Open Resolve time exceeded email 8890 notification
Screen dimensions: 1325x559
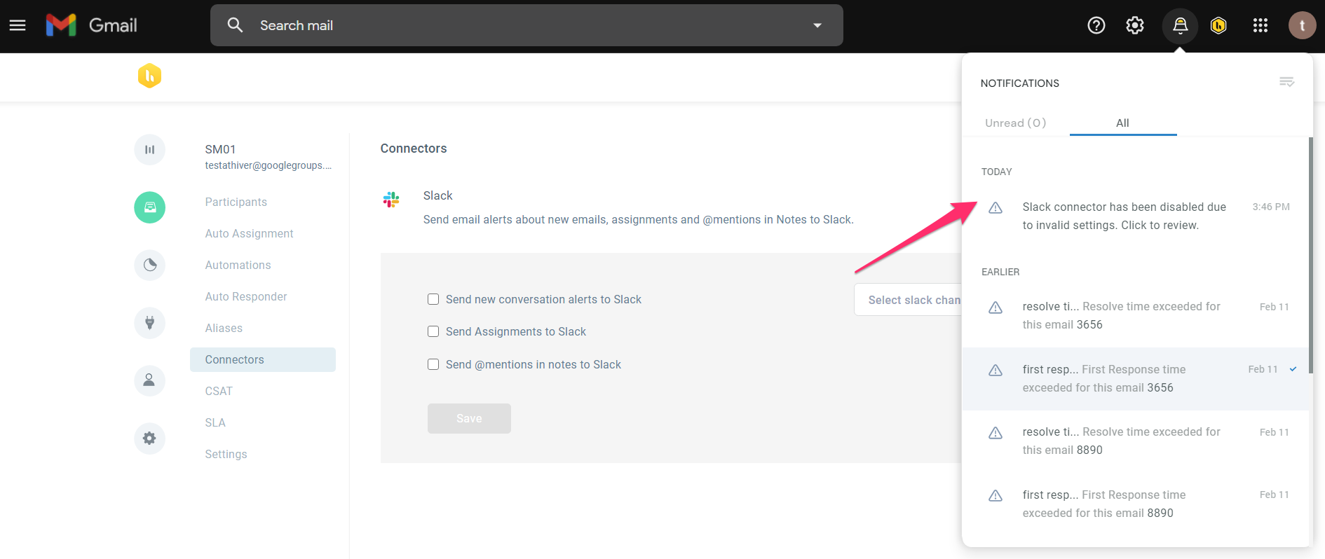(x=1135, y=441)
